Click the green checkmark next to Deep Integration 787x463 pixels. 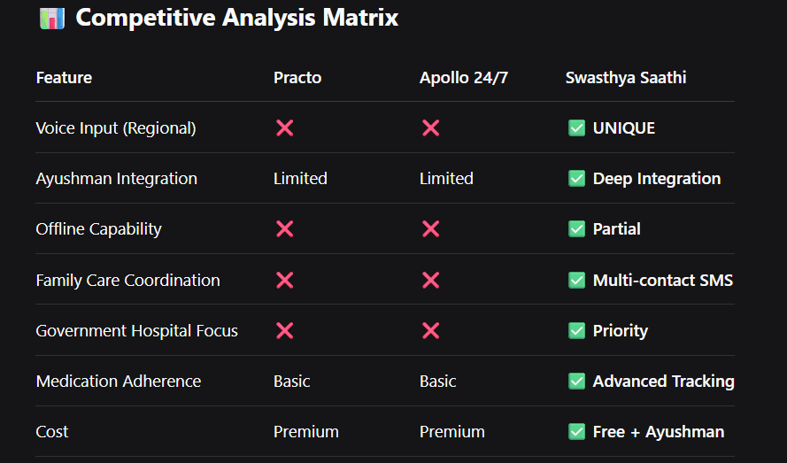pos(576,179)
